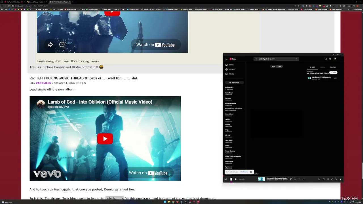This screenshot has height=204, width=363.
Task: Click Into Oblivion item in Up Next queue
Action: (x=322, y=78)
